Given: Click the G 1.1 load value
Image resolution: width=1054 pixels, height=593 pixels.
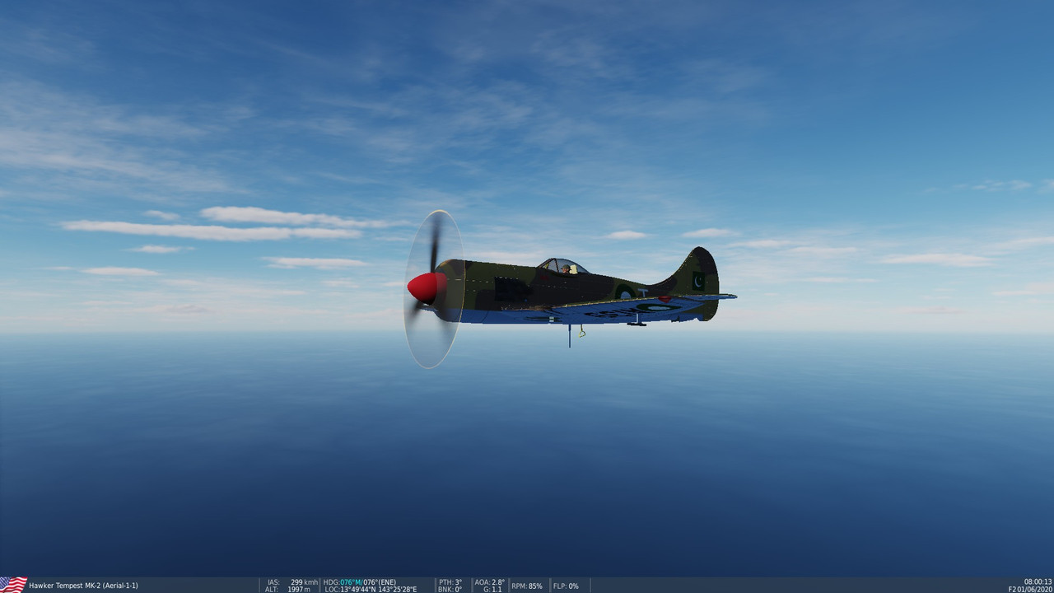Looking at the screenshot, I should click(492, 590).
